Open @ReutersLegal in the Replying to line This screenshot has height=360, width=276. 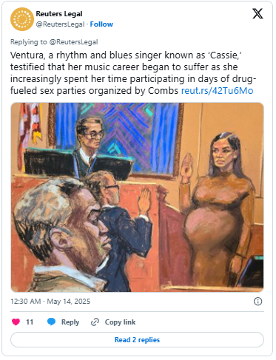click(74, 42)
